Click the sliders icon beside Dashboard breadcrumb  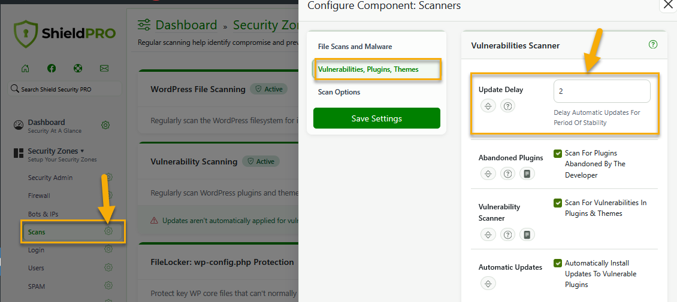144,25
